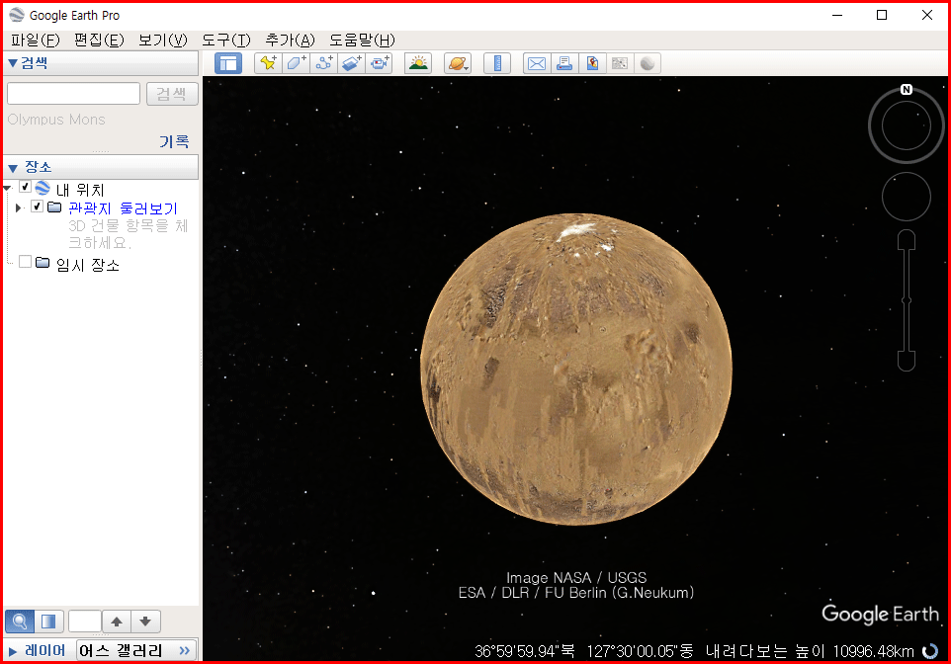Click in the search text field

coord(73,94)
